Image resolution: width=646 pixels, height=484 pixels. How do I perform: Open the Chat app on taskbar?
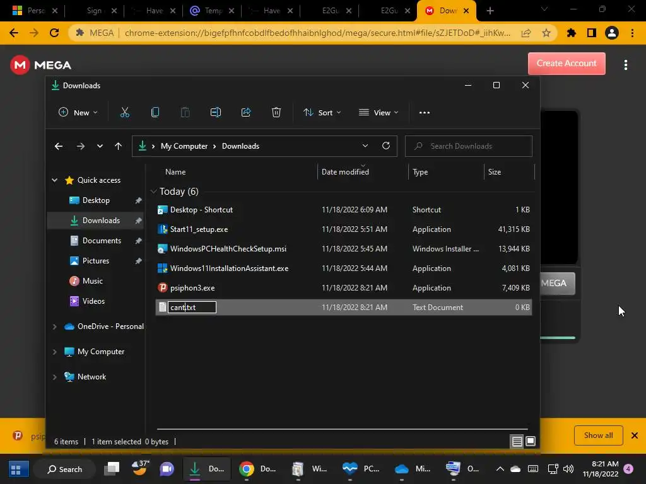(x=167, y=469)
